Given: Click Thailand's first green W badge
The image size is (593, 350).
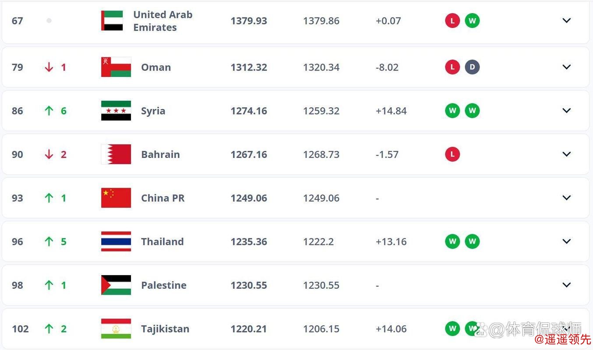Looking at the screenshot, I should click(x=452, y=241).
